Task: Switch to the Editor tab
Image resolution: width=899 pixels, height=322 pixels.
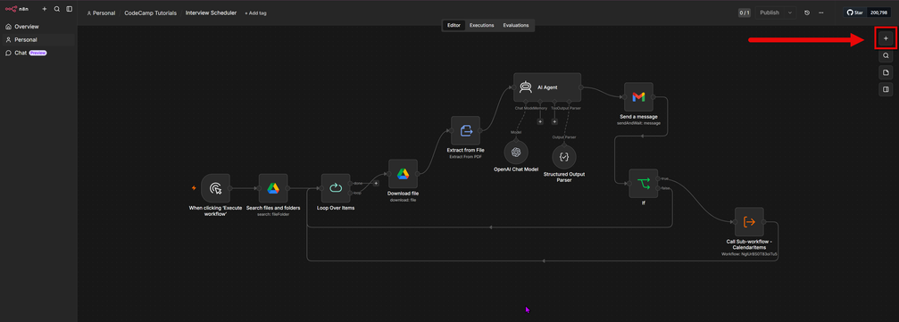Action: 454,25
